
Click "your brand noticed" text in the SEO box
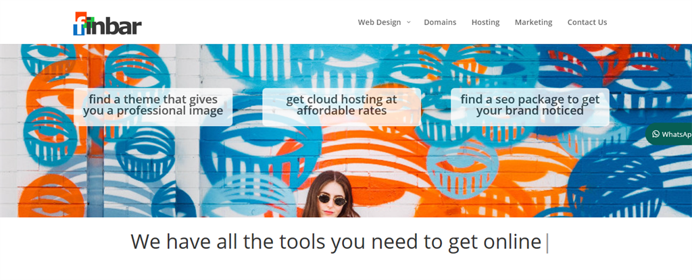[530, 111]
